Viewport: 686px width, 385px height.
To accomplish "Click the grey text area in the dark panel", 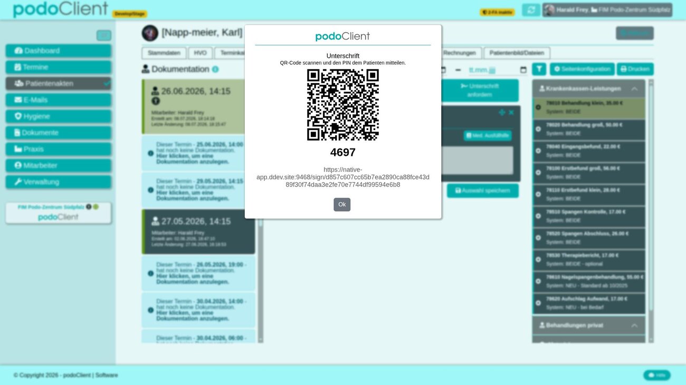I will [x=477, y=160].
